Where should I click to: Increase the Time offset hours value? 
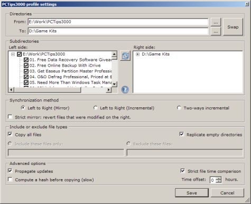tap(219, 178)
